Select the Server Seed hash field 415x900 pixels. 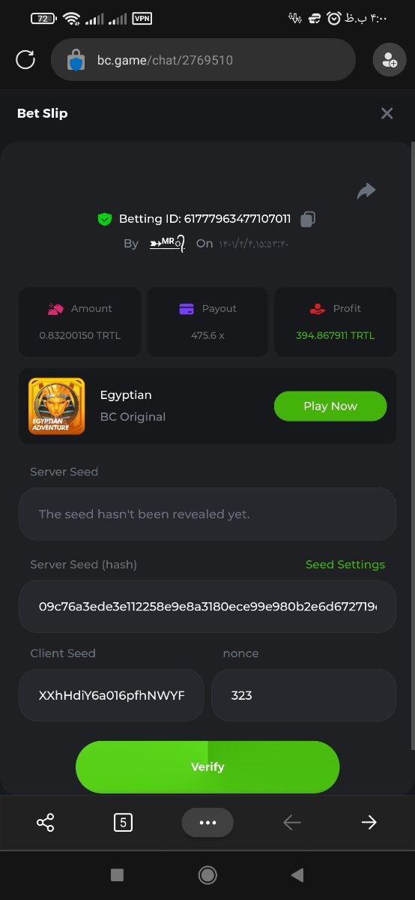point(207,606)
